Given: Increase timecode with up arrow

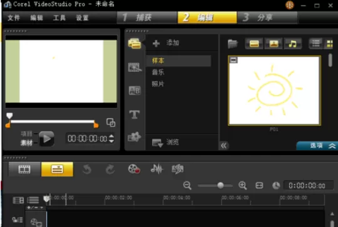Looking at the screenshot, I should click(x=111, y=136).
